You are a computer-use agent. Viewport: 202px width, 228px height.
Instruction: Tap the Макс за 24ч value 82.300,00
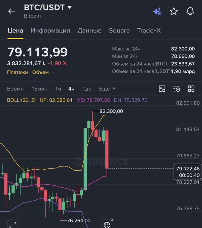coord(183,49)
